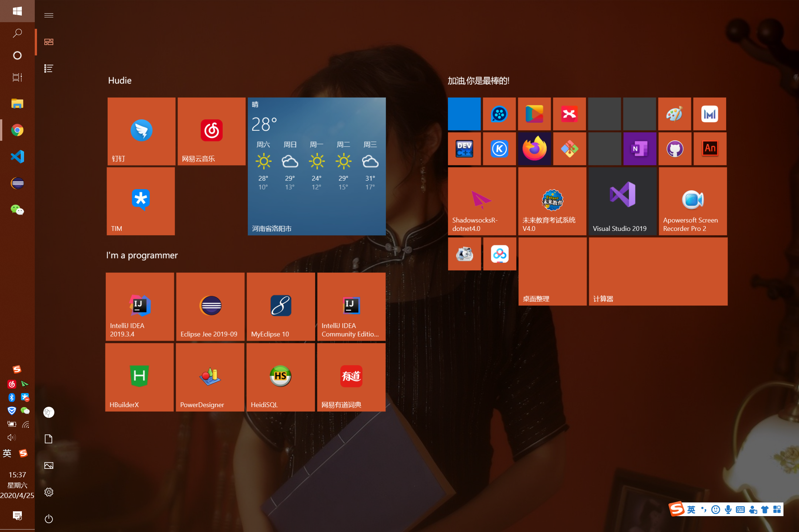This screenshot has width=799, height=532.
Task: Open the 网易有道词典 tile
Action: 351,377
